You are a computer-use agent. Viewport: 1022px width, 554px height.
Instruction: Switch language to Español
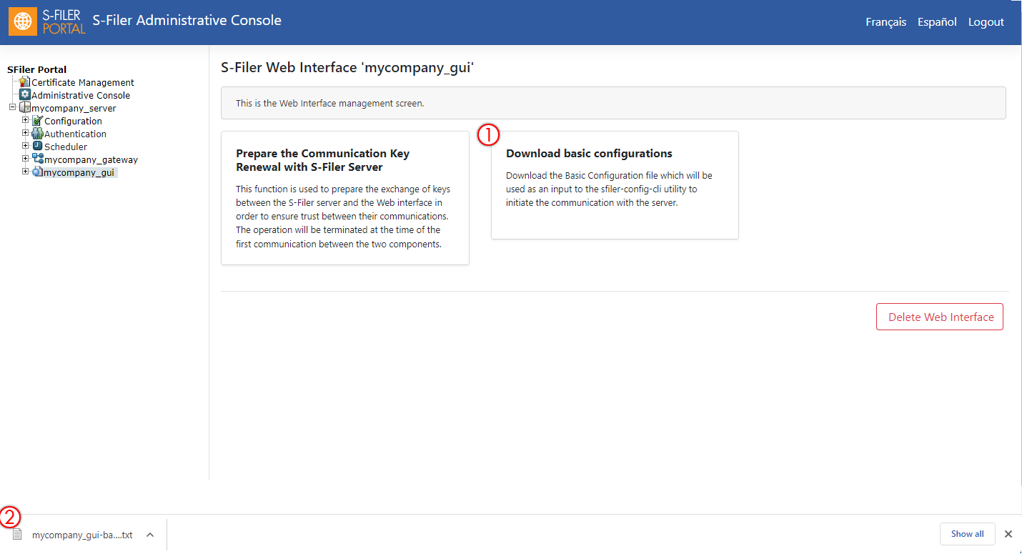click(x=937, y=22)
